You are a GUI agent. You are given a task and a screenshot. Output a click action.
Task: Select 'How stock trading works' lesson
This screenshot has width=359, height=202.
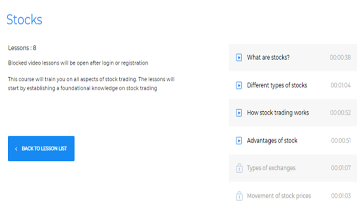point(278,113)
